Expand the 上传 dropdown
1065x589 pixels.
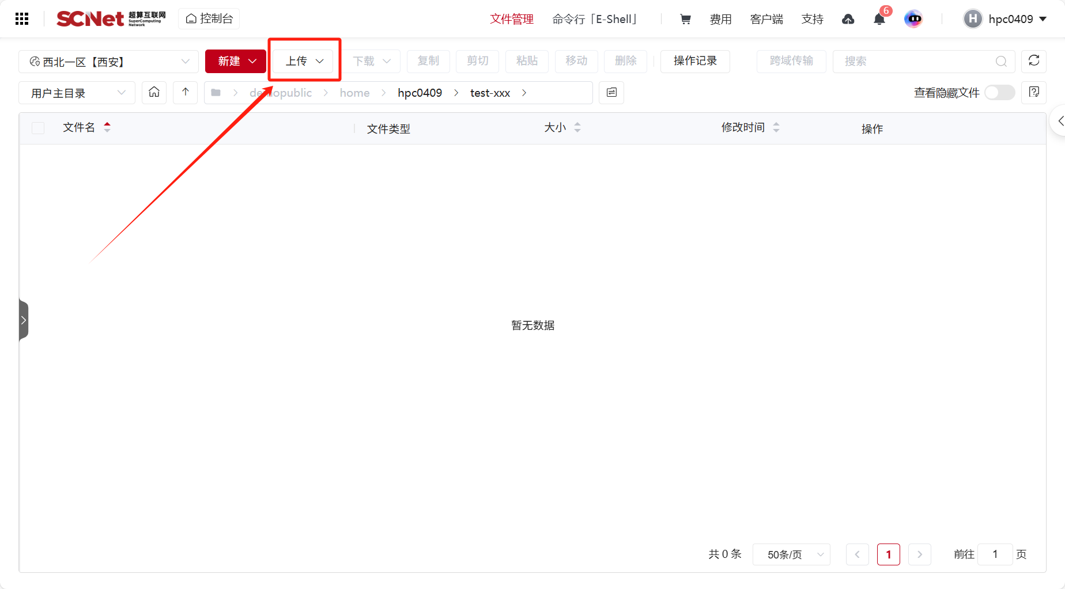pyautogui.click(x=304, y=61)
